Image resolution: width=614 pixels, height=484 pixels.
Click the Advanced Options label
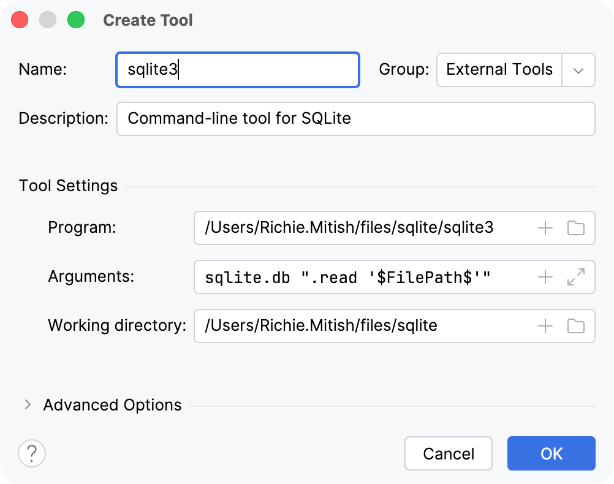pos(112,405)
